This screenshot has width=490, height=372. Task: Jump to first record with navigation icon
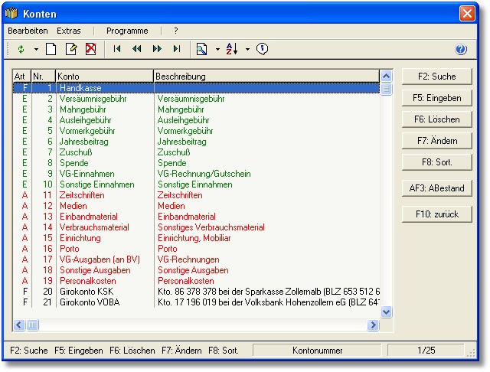click(117, 49)
